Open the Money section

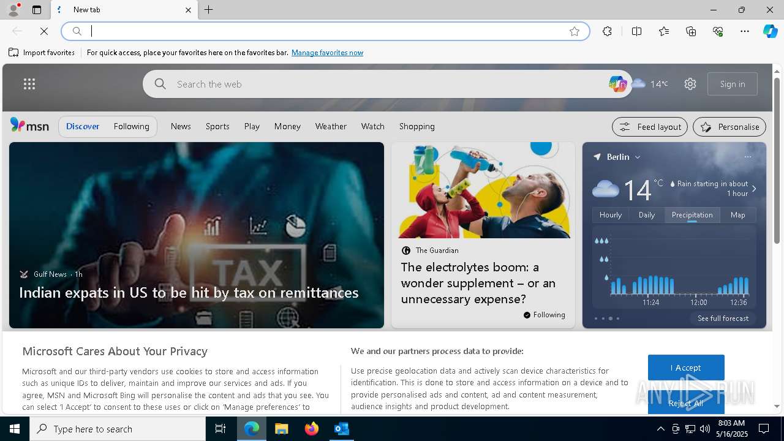[x=287, y=126]
